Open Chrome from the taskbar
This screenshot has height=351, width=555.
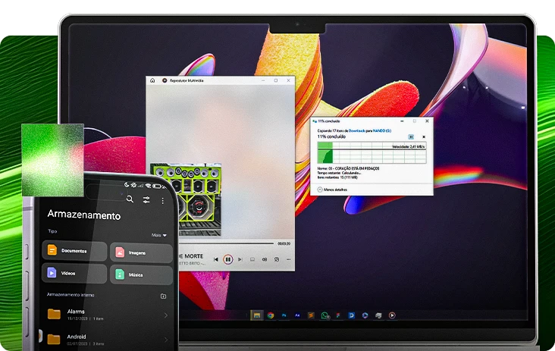270,315
